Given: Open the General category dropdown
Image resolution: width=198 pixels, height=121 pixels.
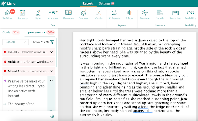Looking at the screenshot, I should pos(16,42).
